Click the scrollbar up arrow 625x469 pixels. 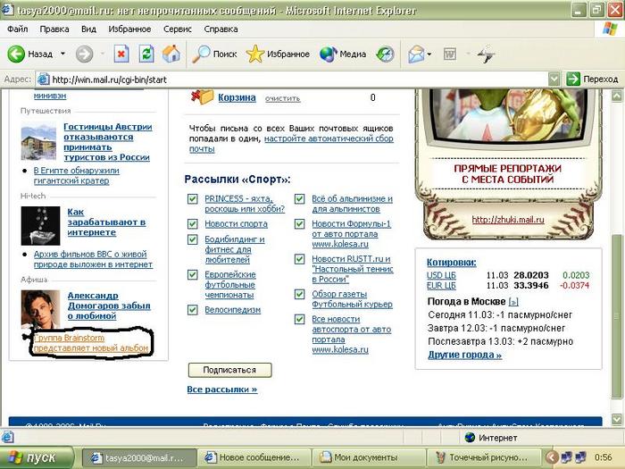click(x=617, y=96)
